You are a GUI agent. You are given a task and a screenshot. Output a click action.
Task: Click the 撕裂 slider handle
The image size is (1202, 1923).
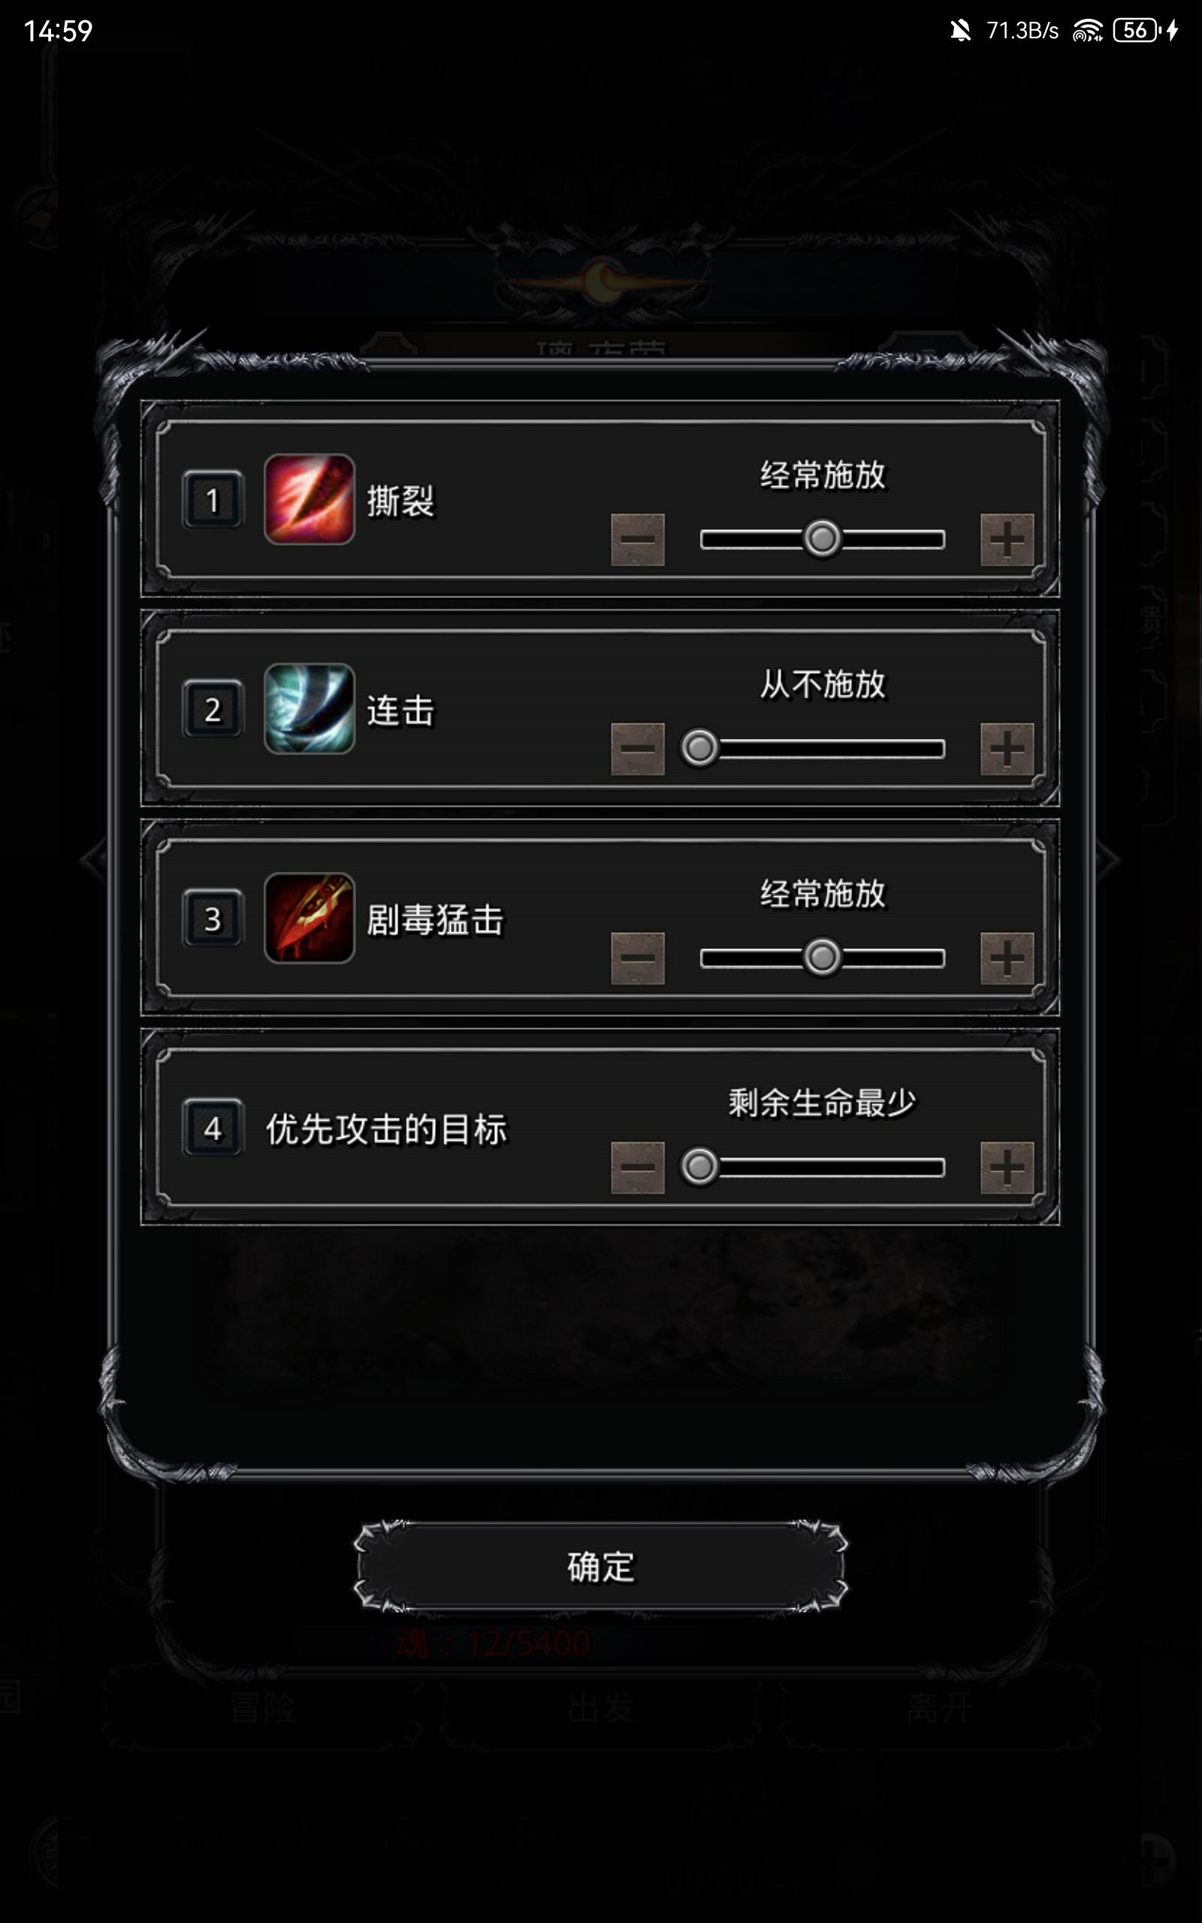click(x=822, y=539)
